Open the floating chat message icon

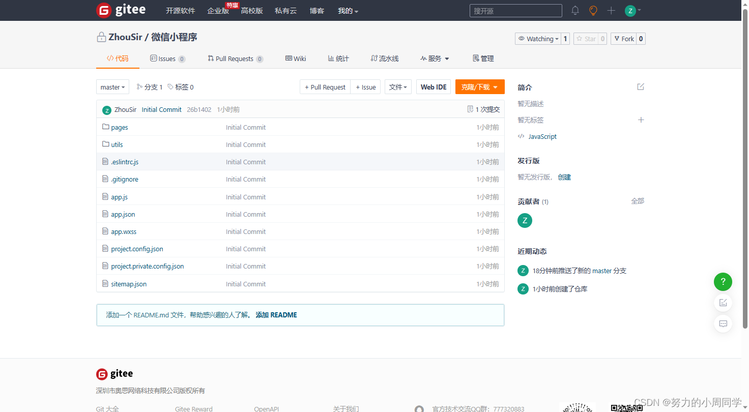[x=723, y=323]
